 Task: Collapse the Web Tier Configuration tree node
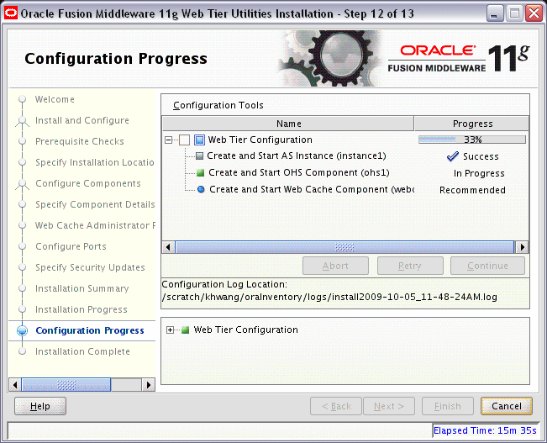click(x=169, y=140)
